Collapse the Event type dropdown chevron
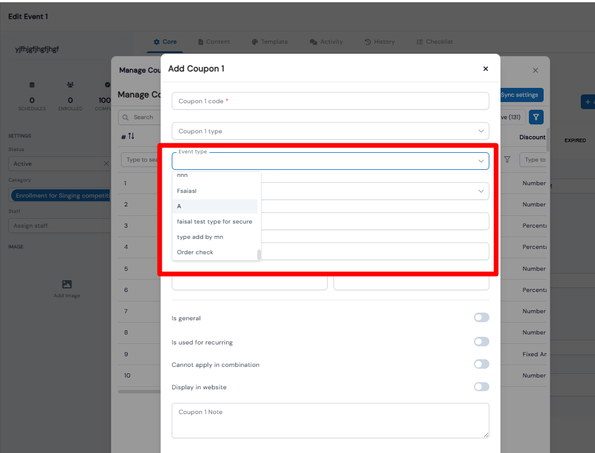Screen dimensions: 595x453 tap(480, 161)
